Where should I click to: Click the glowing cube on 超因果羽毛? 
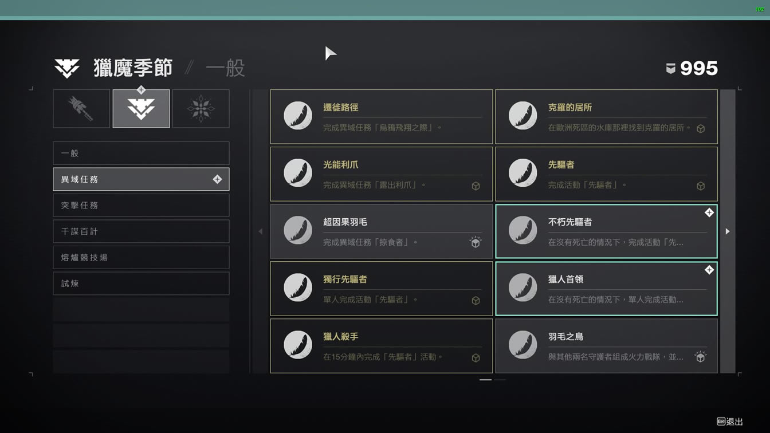tap(476, 243)
